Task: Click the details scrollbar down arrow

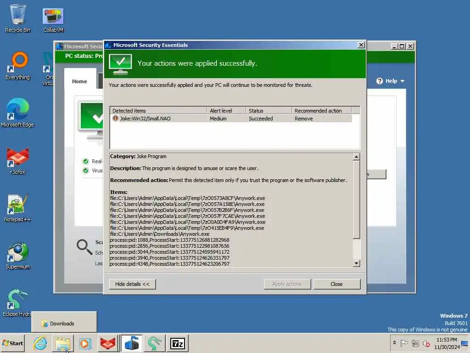Action: point(356,263)
